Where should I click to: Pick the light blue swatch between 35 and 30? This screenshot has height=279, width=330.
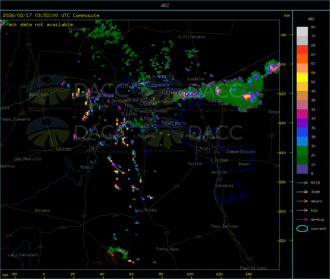(302, 142)
